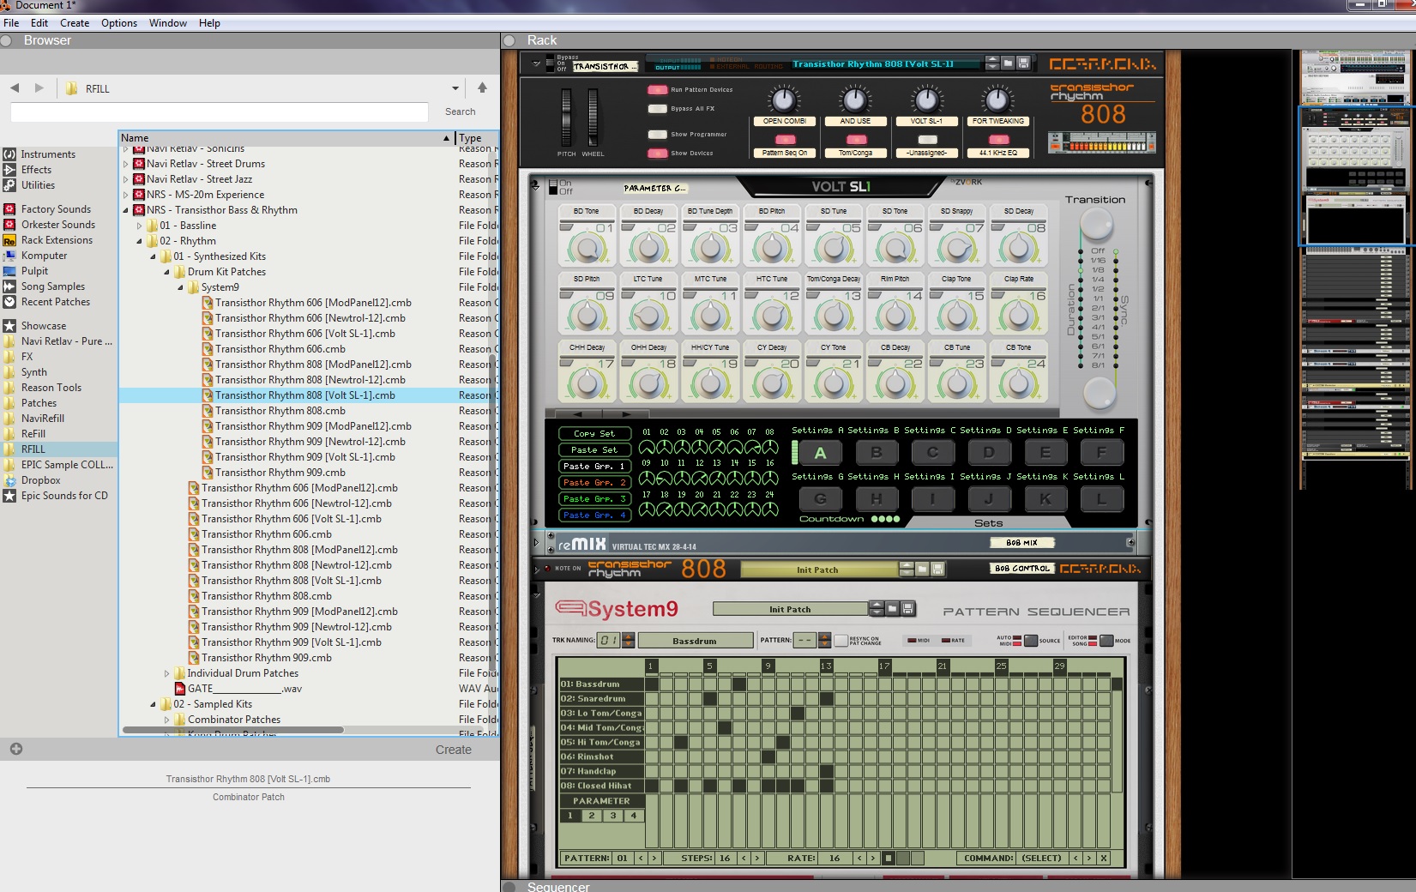This screenshot has width=1416, height=892.
Task: Click the Pitch wheel
Action: (x=566, y=118)
